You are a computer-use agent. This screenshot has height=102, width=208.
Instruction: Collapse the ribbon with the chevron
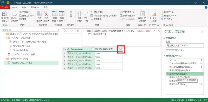202,7
